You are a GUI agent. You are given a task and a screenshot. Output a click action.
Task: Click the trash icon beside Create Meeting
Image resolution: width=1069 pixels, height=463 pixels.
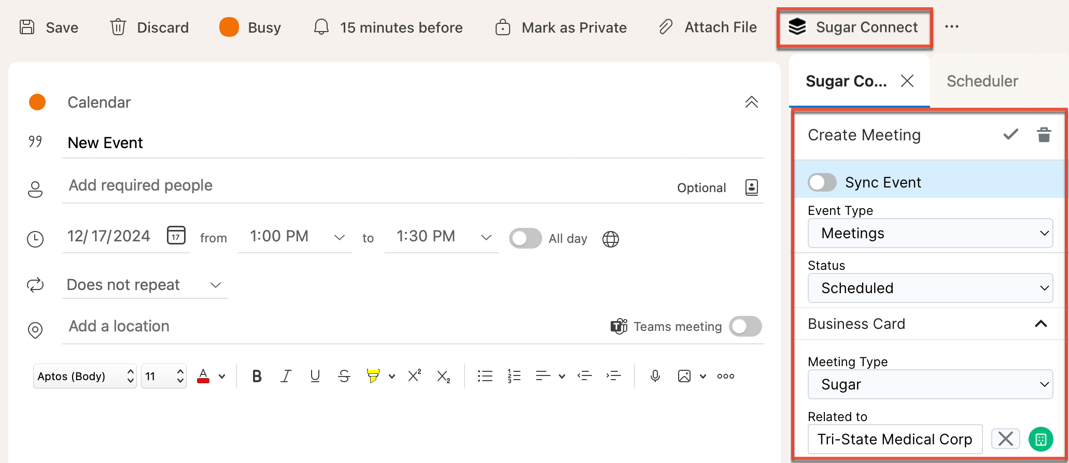[x=1044, y=135]
